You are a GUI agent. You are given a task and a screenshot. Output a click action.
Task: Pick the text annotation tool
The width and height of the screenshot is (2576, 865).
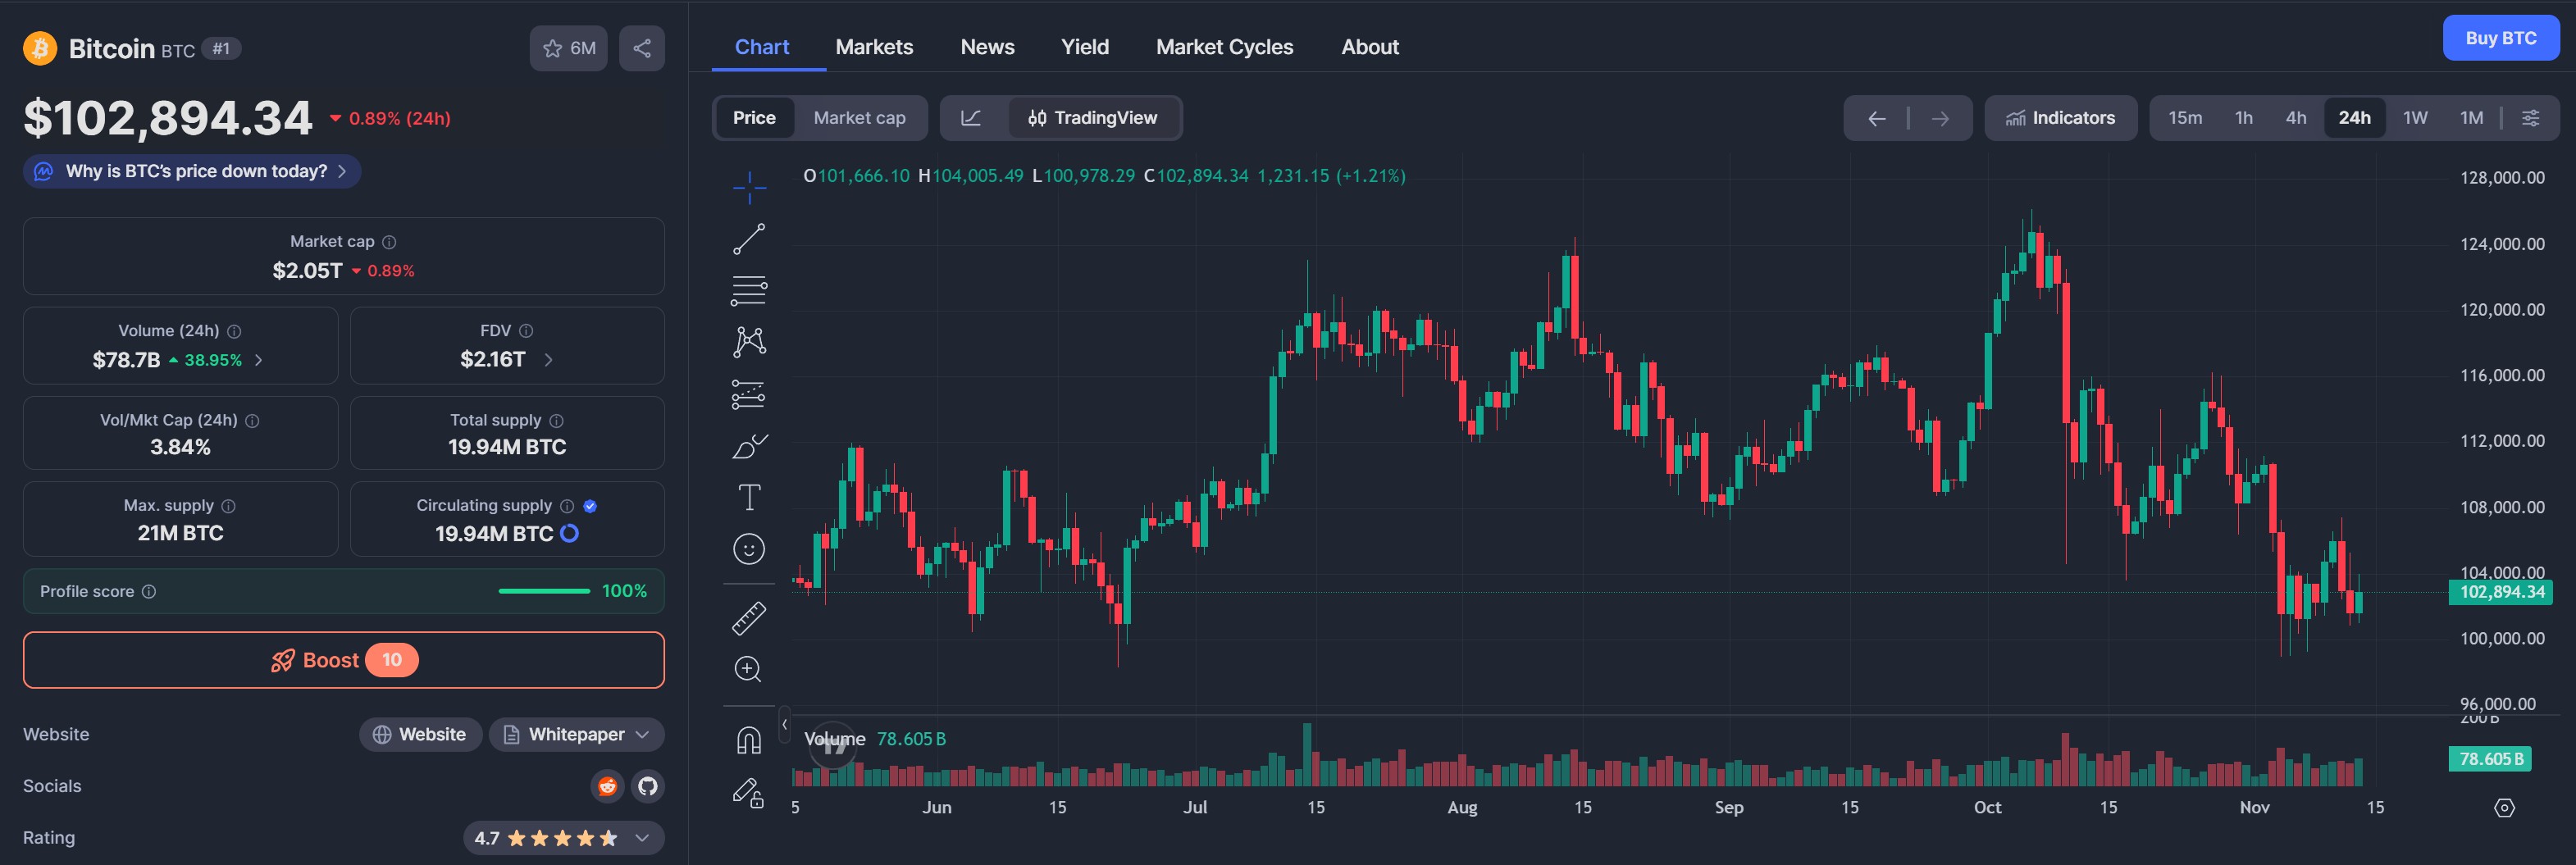click(749, 497)
